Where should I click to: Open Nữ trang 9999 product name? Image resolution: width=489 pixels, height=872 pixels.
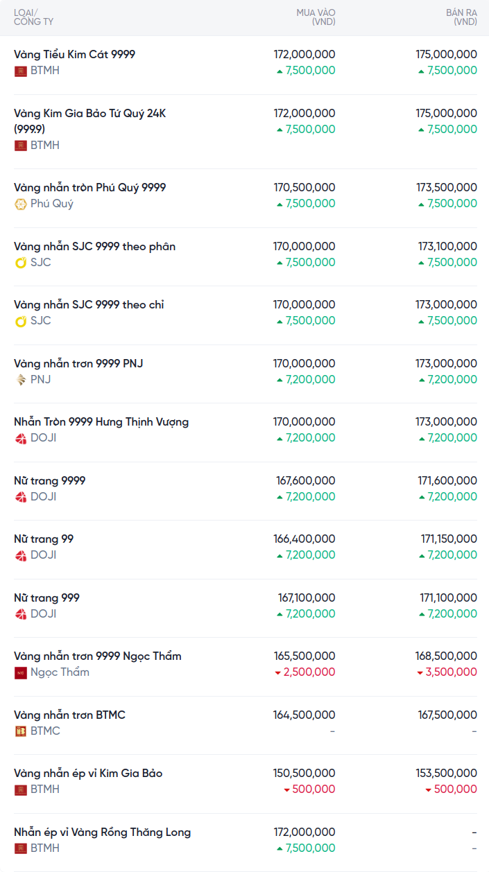(x=49, y=480)
